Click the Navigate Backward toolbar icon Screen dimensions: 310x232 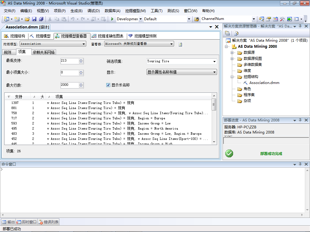click(94, 19)
